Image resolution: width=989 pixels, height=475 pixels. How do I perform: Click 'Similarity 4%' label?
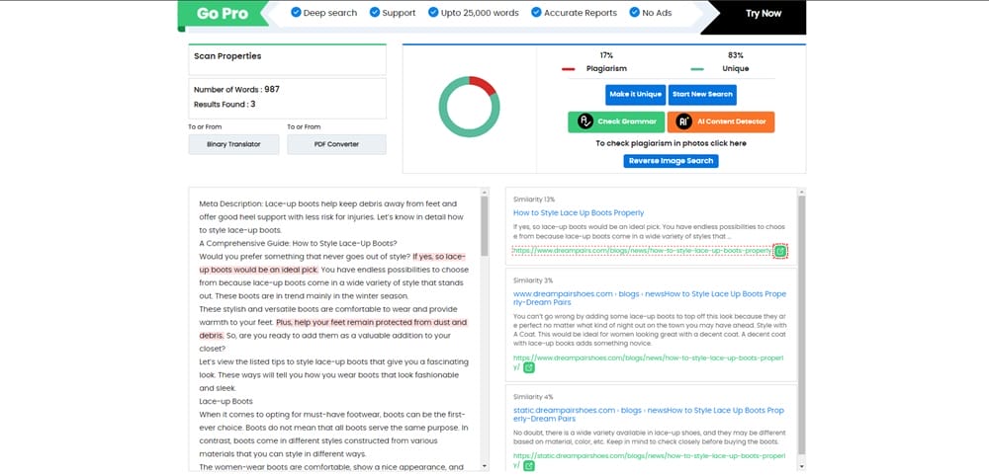(533, 397)
